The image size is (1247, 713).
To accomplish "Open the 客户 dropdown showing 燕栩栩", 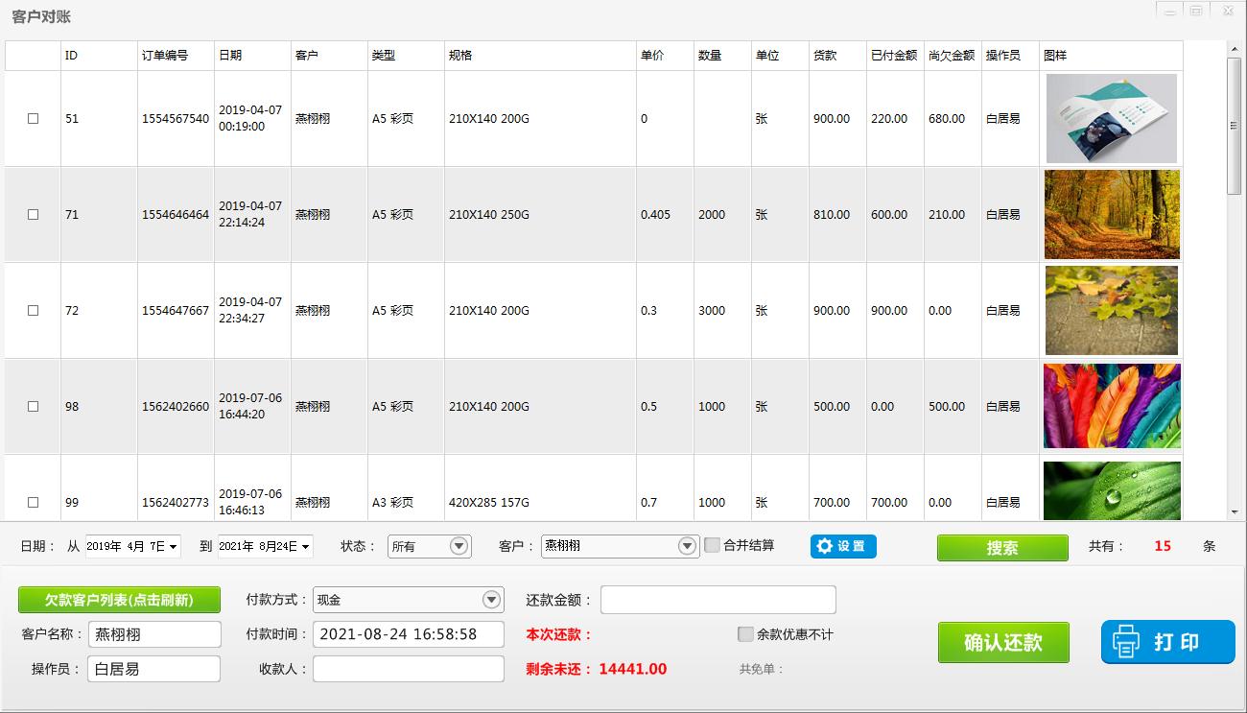I will click(x=687, y=546).
